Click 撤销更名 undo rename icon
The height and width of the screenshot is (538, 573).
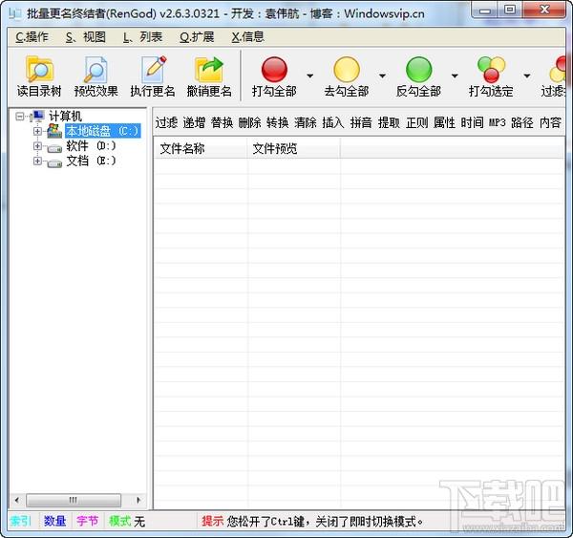pyautogui.click(x=209, y=69)
